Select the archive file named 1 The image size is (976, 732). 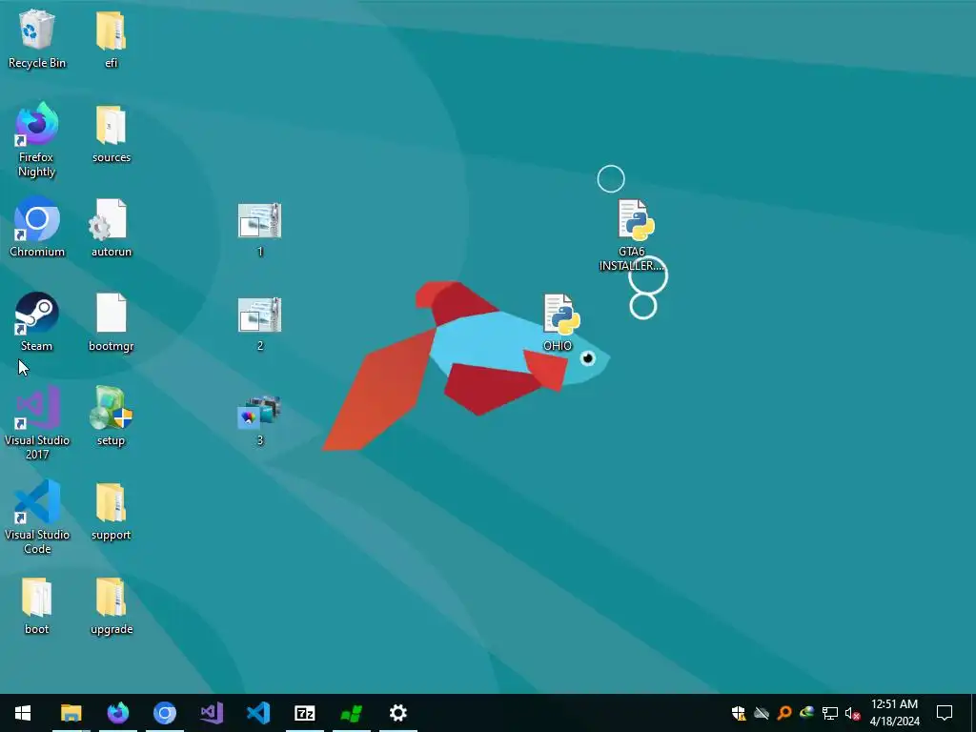pos(259,229)
